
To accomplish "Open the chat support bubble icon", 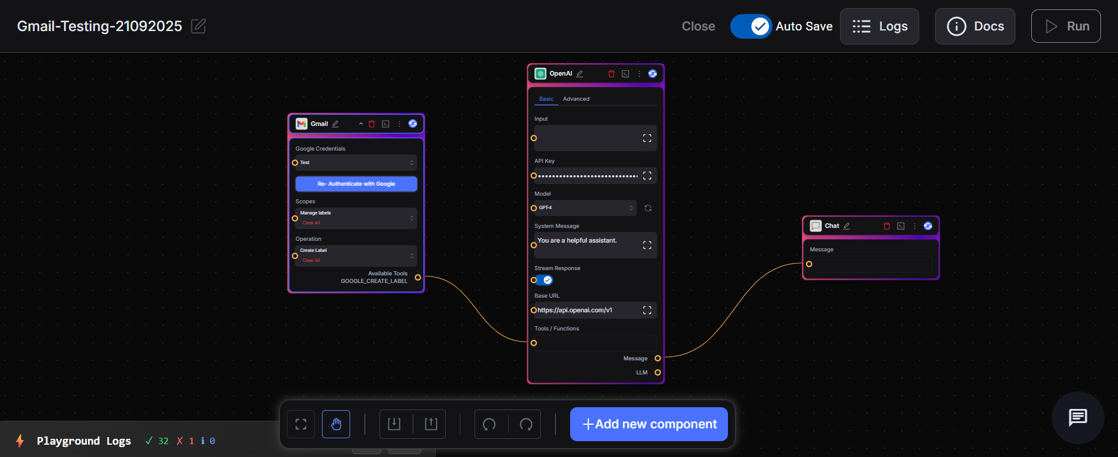I will tap(1078, 417).
